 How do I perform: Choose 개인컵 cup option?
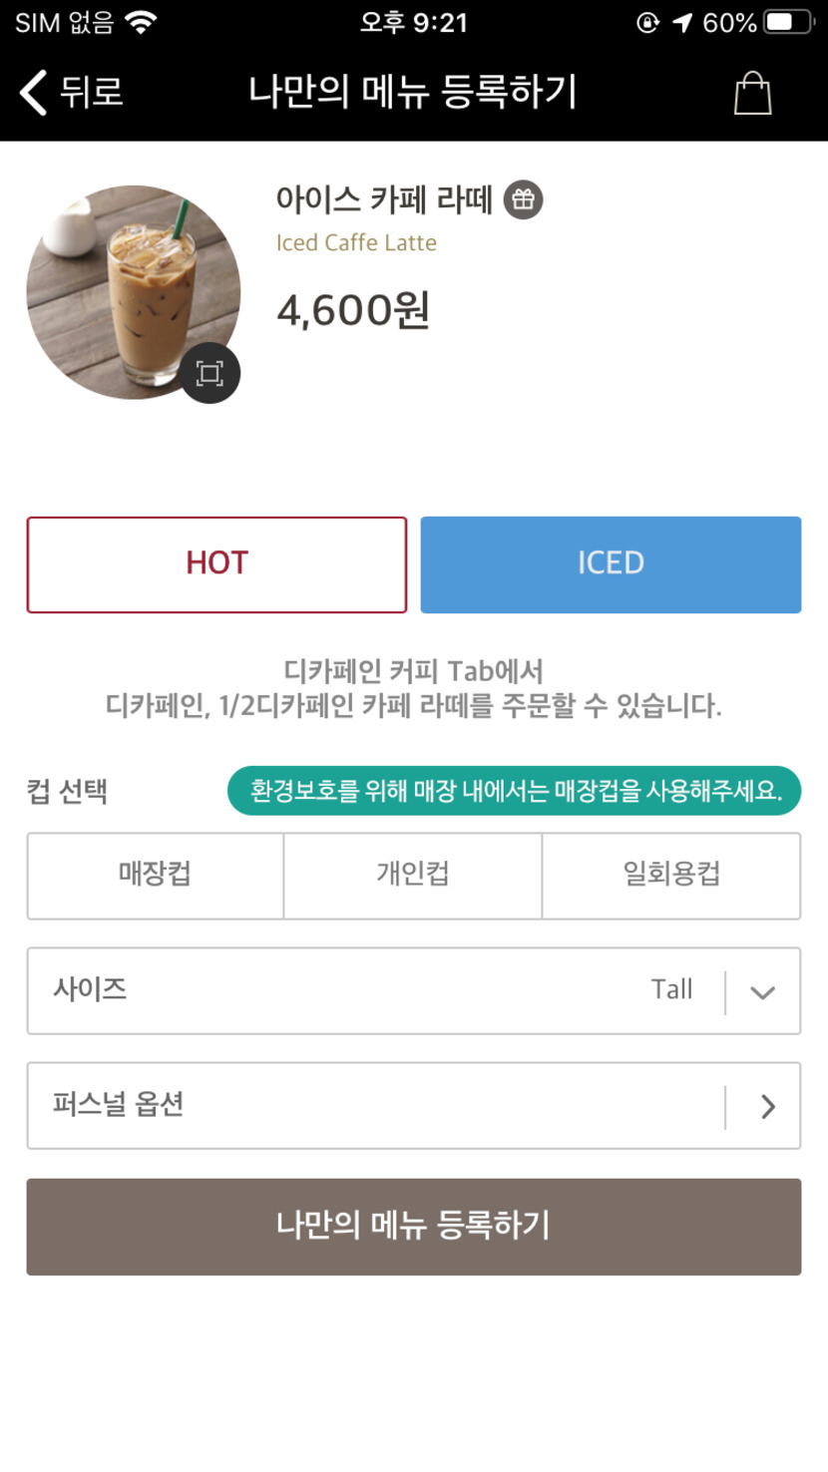[413, 876]
